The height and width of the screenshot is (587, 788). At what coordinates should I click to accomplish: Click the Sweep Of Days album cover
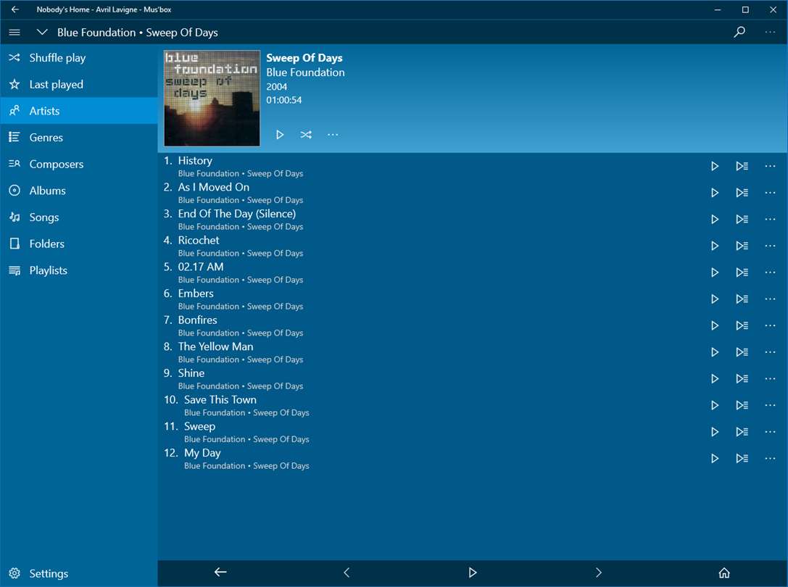coord(212,98)
